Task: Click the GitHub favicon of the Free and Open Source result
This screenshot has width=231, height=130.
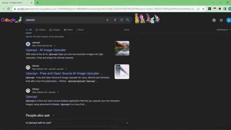Action: pyautogui.click(x=28, y=68)
